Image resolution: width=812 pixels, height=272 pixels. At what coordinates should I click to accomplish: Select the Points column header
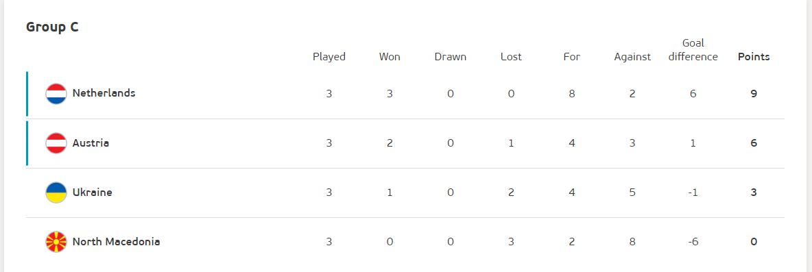point(754,57)
